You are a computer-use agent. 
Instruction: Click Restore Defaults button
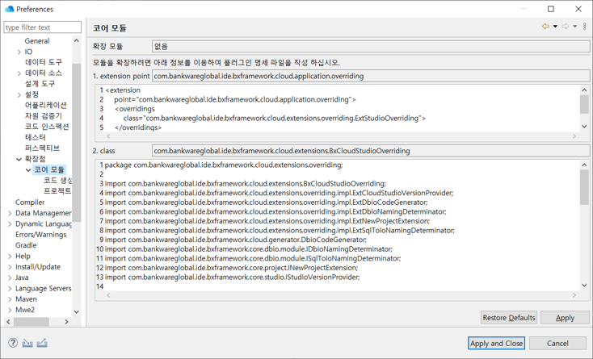pos(509,318)
